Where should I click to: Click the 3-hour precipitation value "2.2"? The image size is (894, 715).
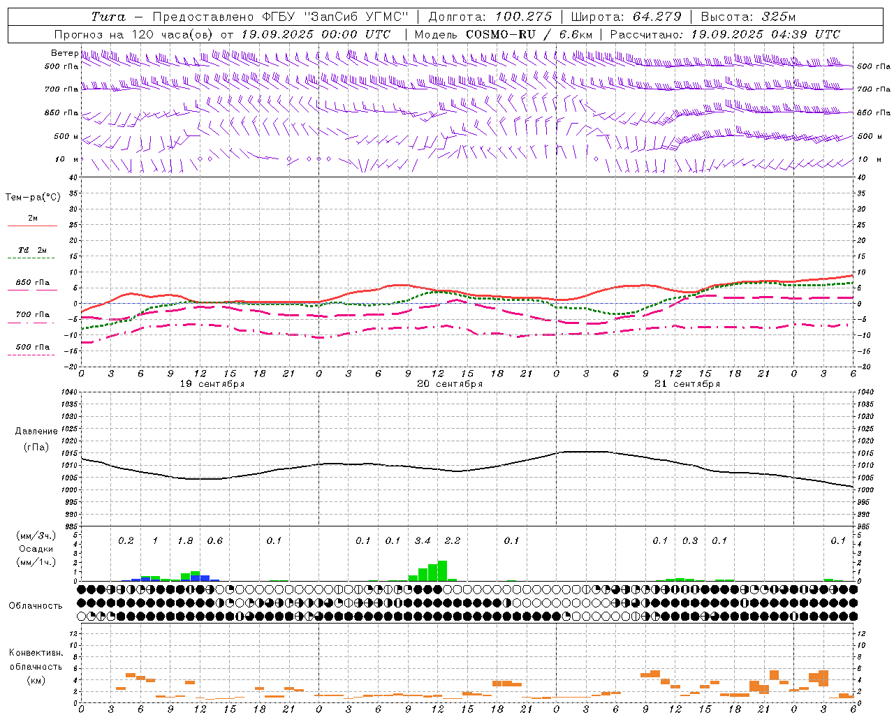click(x=453, y=540)
